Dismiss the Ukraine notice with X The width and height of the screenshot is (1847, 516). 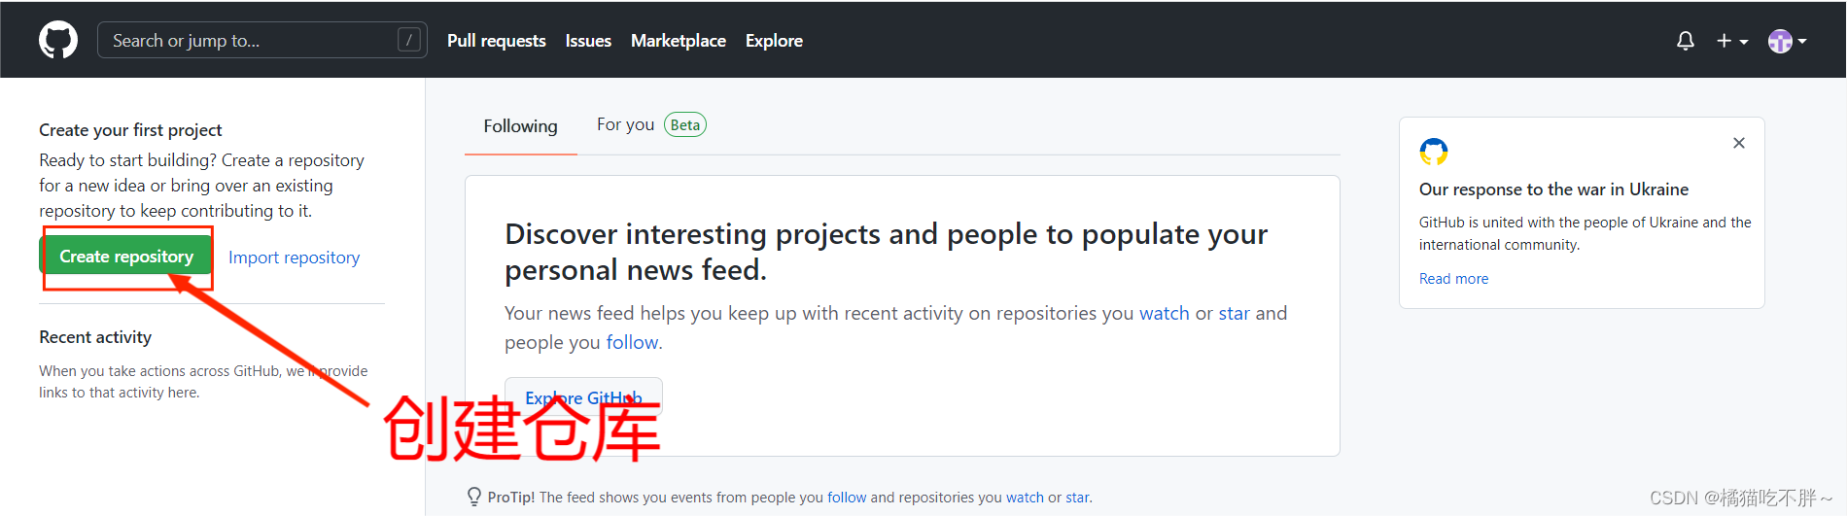[1738, 143]
